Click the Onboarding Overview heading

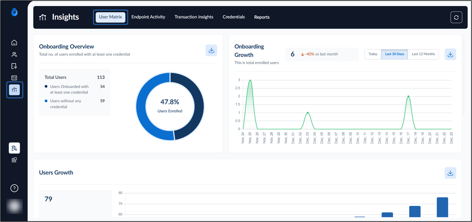click(x=66, y=46)
